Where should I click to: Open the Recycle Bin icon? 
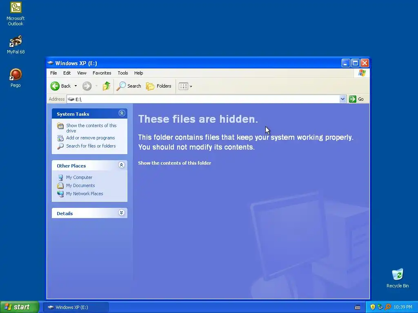398,278
